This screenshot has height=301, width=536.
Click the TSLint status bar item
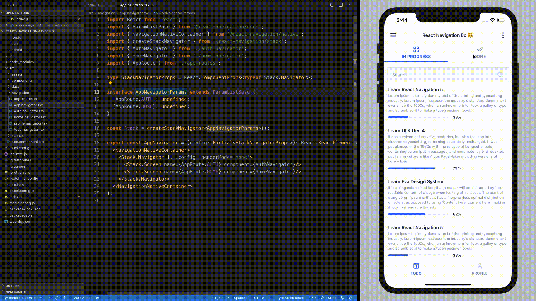tap(329, 298)
